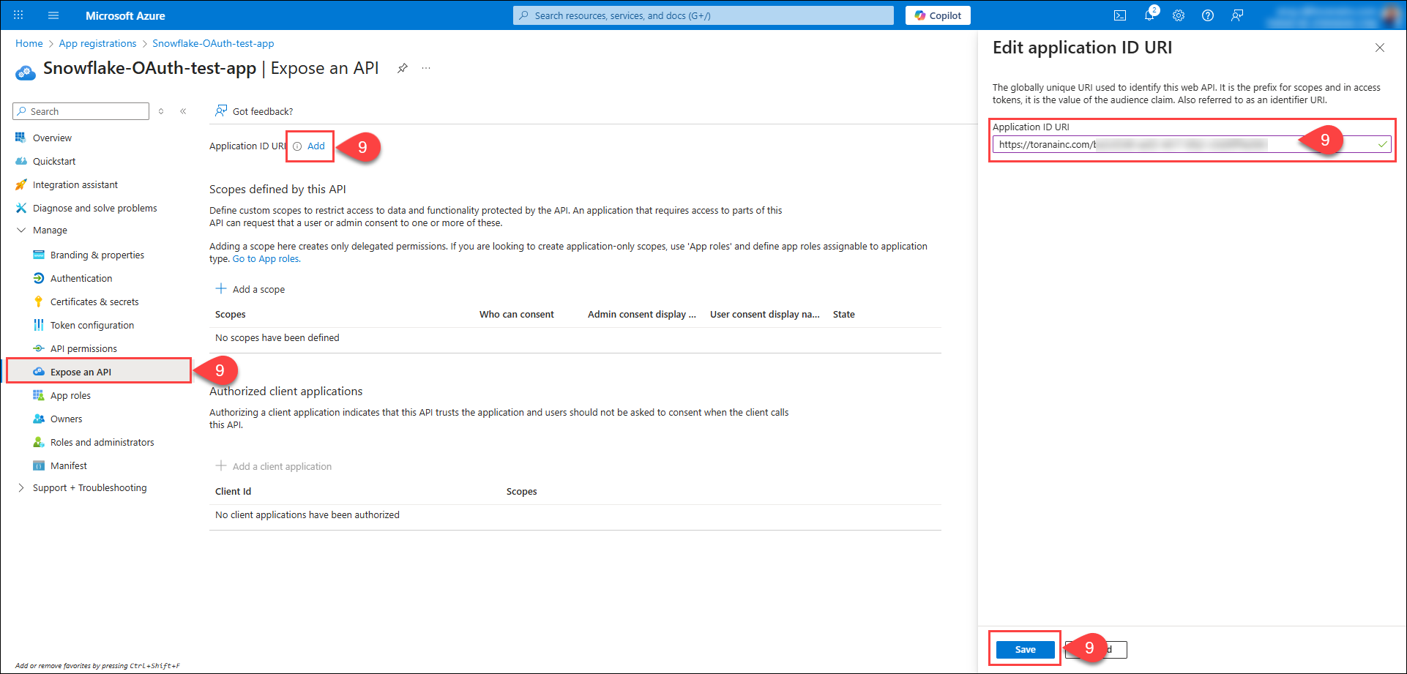Pin the Expose an API page

[x=402, y=68]
